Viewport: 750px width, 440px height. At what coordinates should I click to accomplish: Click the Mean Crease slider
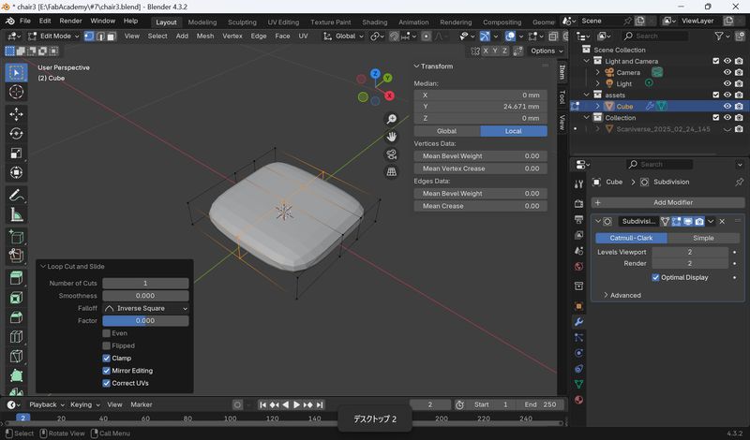click(480, 206)
